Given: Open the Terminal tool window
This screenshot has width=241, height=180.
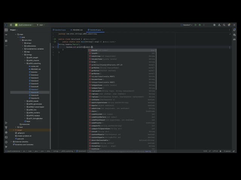Looking at the screenshot, I should click(6, 137).
